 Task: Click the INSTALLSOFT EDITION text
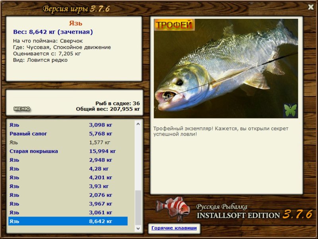(x=238, y=215)
